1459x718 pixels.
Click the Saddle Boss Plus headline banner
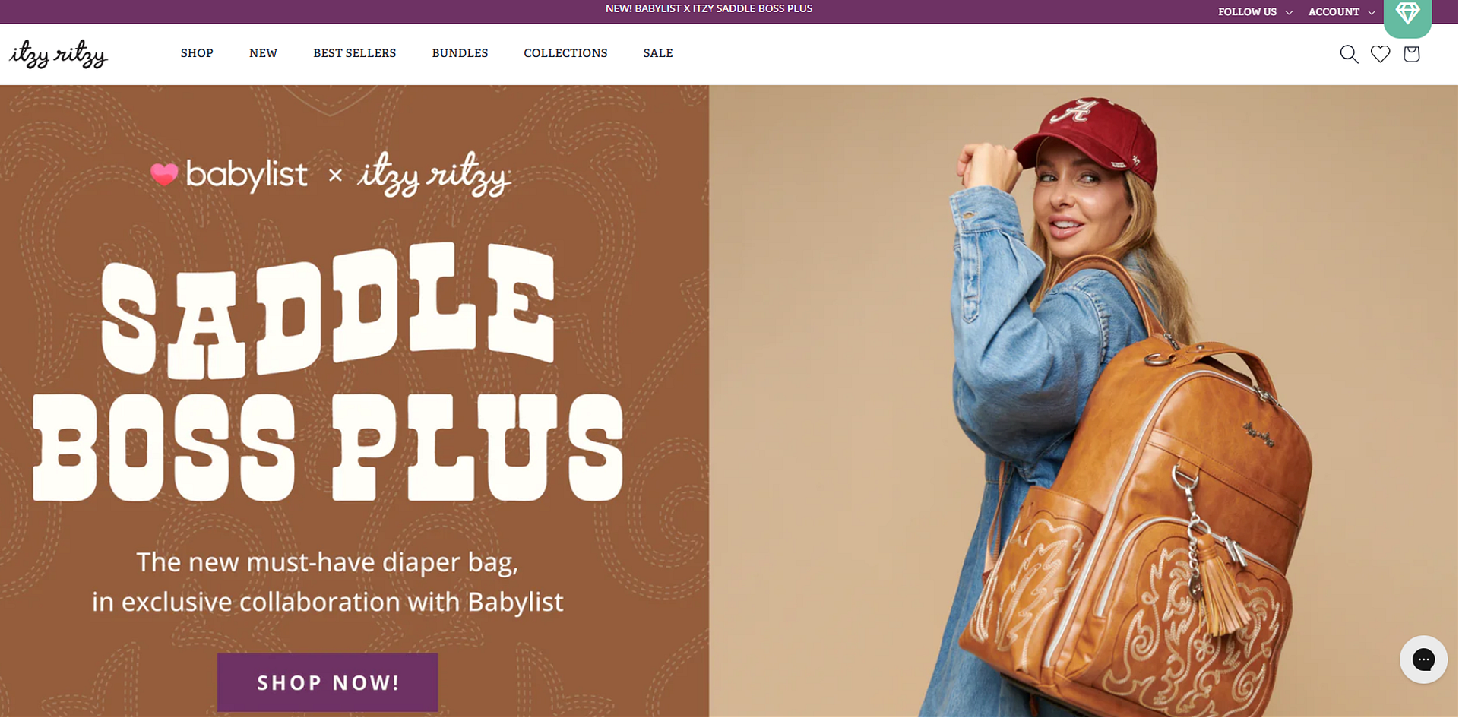328,372
